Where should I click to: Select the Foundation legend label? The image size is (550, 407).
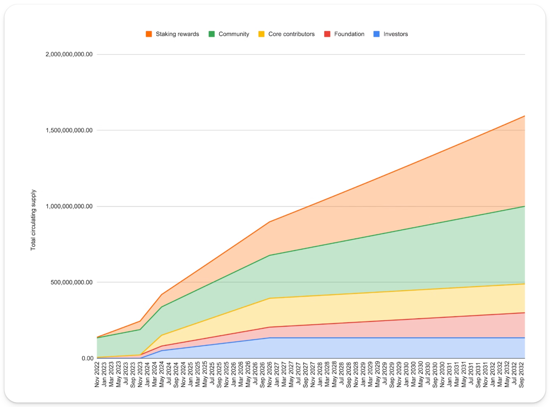(x=349, y=34)
